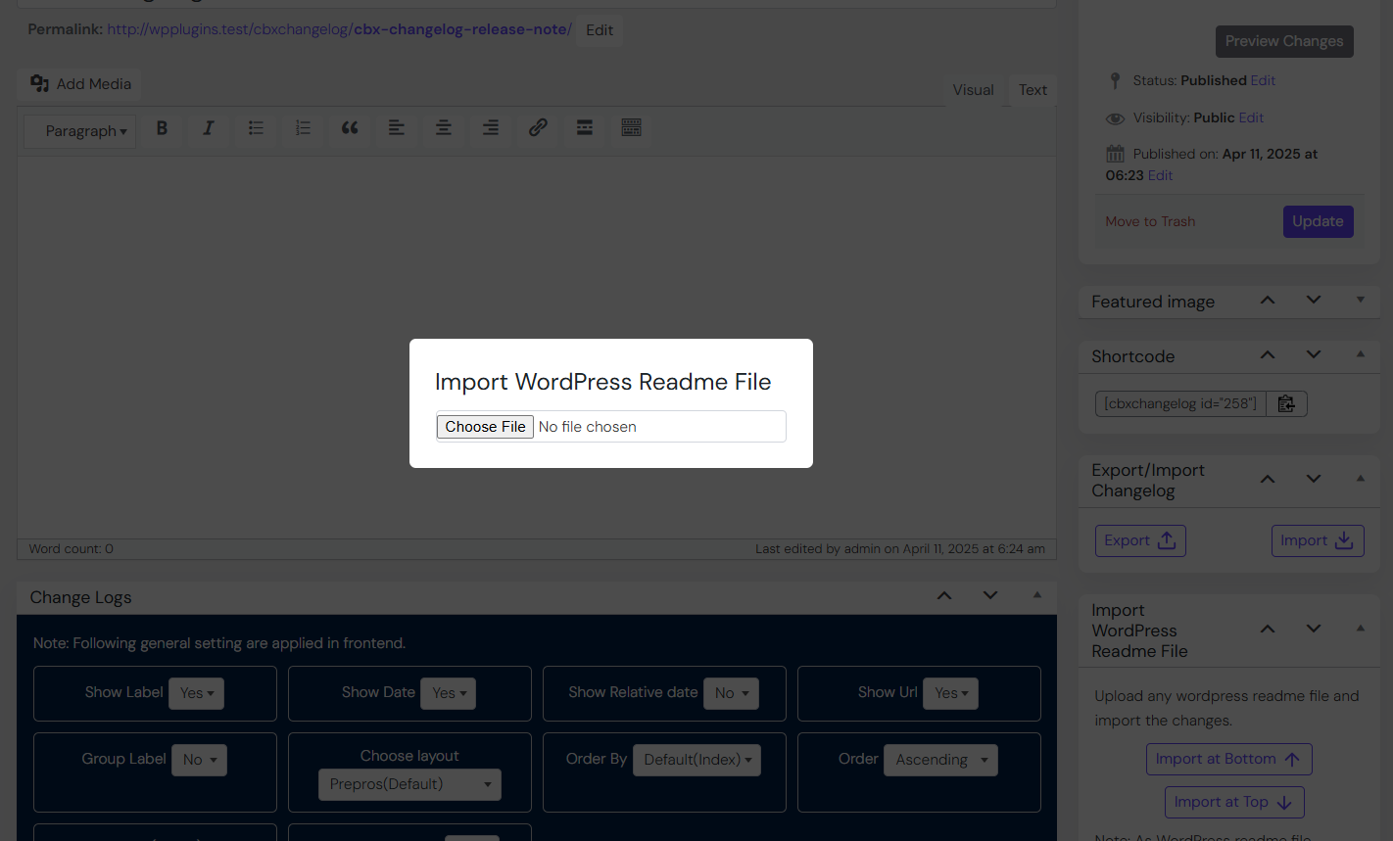Edit the published date
The image size is (1393, 841).
click(1160, 175)
